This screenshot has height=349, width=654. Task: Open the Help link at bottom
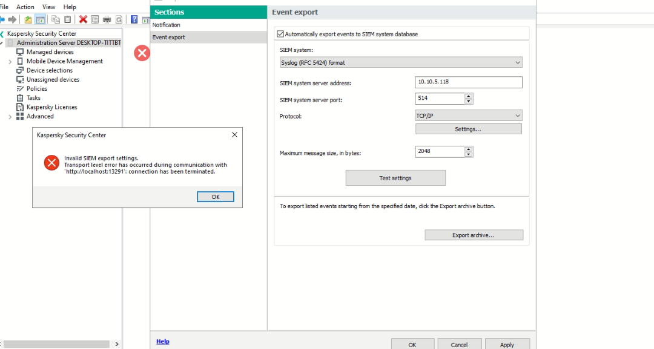163,342
